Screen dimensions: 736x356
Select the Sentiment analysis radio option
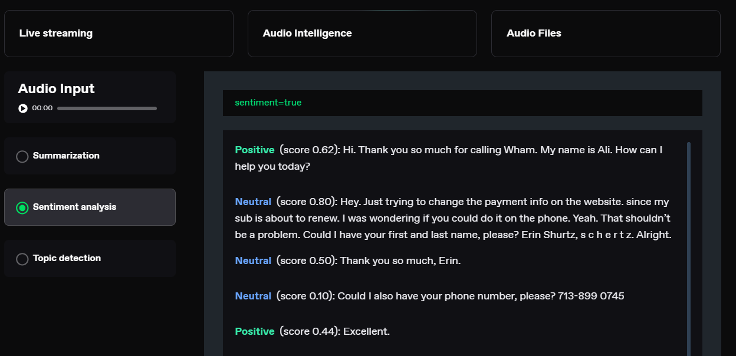[22, 207]
